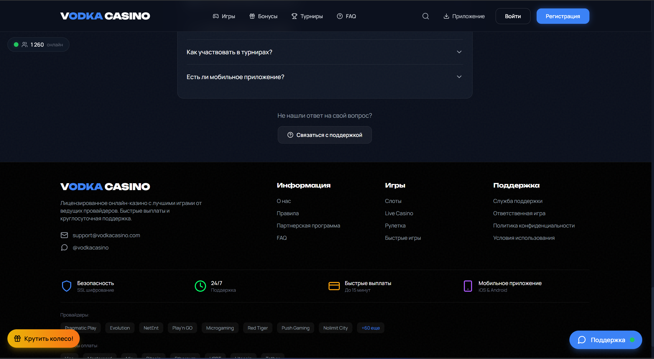Screen dimensions: 654x359
Task: Open the Поддержка chat widget
Action: (606, 340)
